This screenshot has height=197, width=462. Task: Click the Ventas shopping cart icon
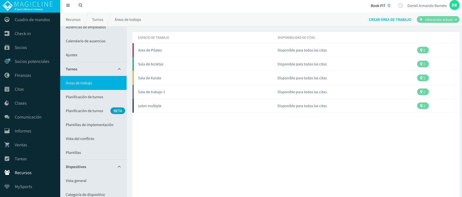pos(7,145)
